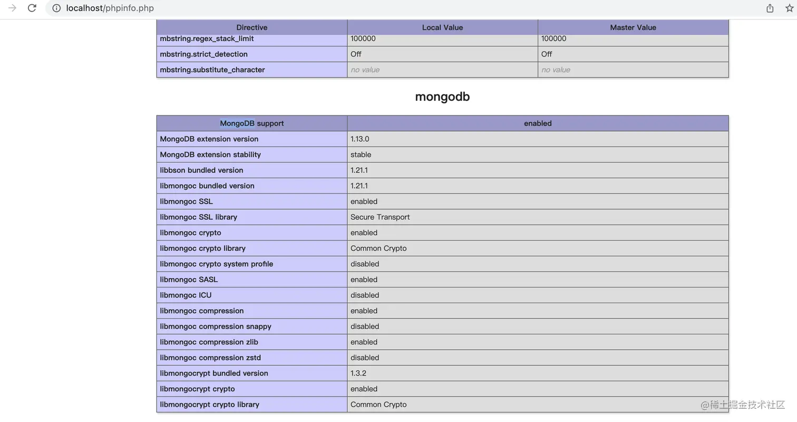
Task: Select the "libmongoc compression snappy" label
Action: (x=216, y=327)
